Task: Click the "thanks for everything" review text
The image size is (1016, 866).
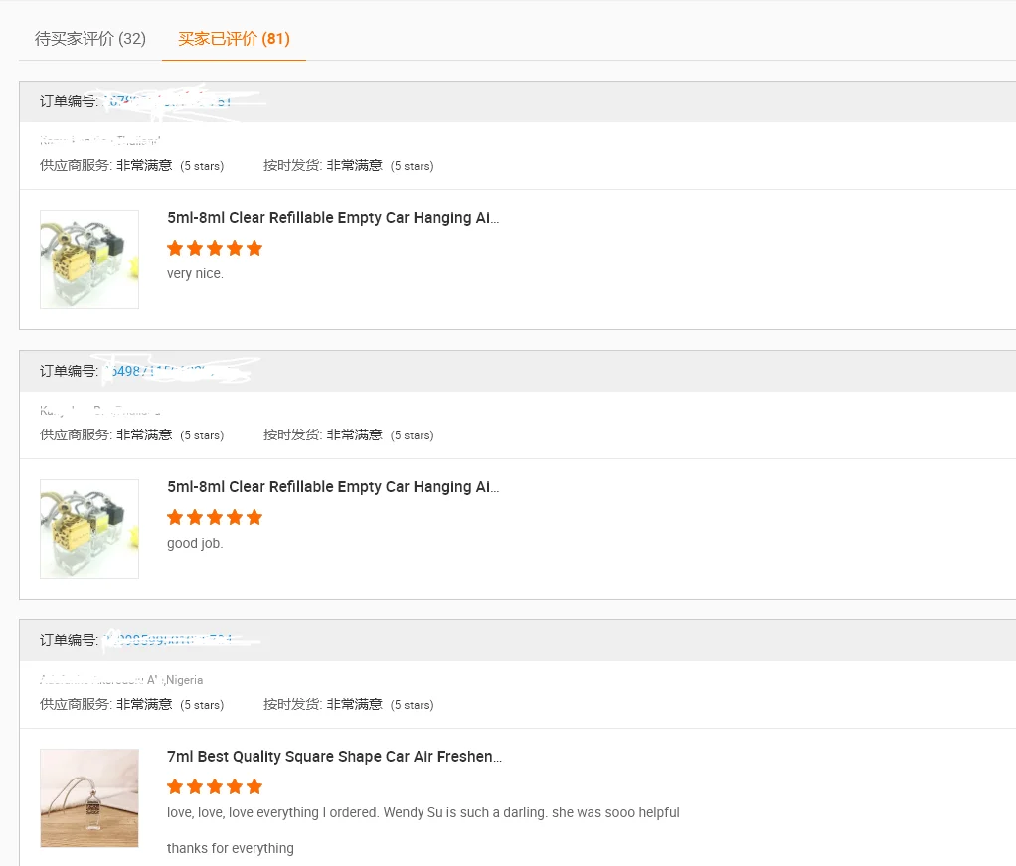Action: pyautogui.click(x=231, y=848)
